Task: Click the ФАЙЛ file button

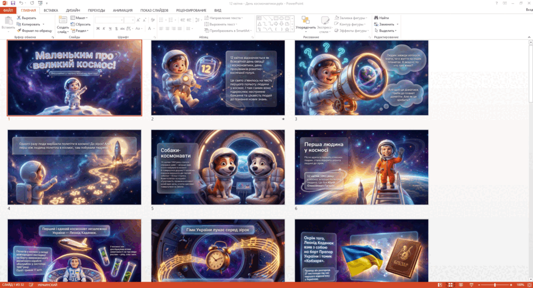Action: point(8,11)
